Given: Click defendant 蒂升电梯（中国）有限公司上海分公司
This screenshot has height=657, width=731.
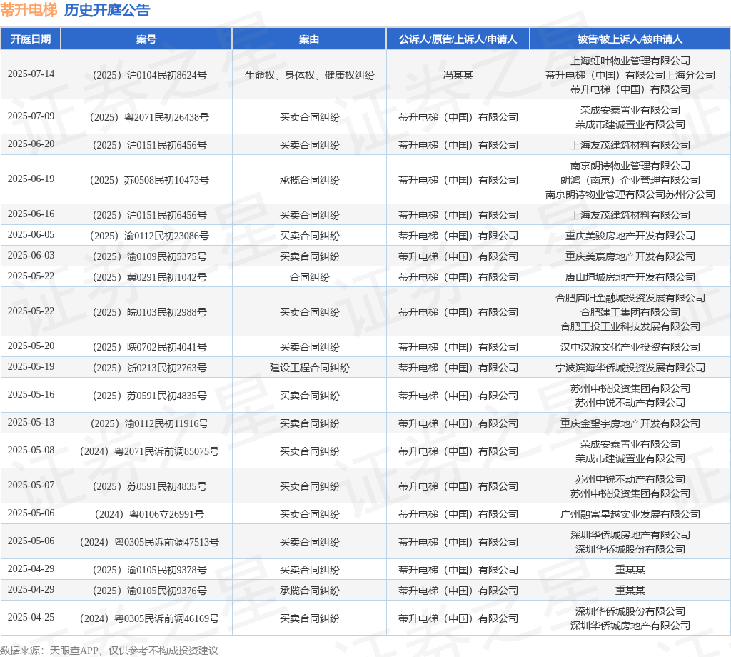Looking at the screenshot, I should coord(630,75).
